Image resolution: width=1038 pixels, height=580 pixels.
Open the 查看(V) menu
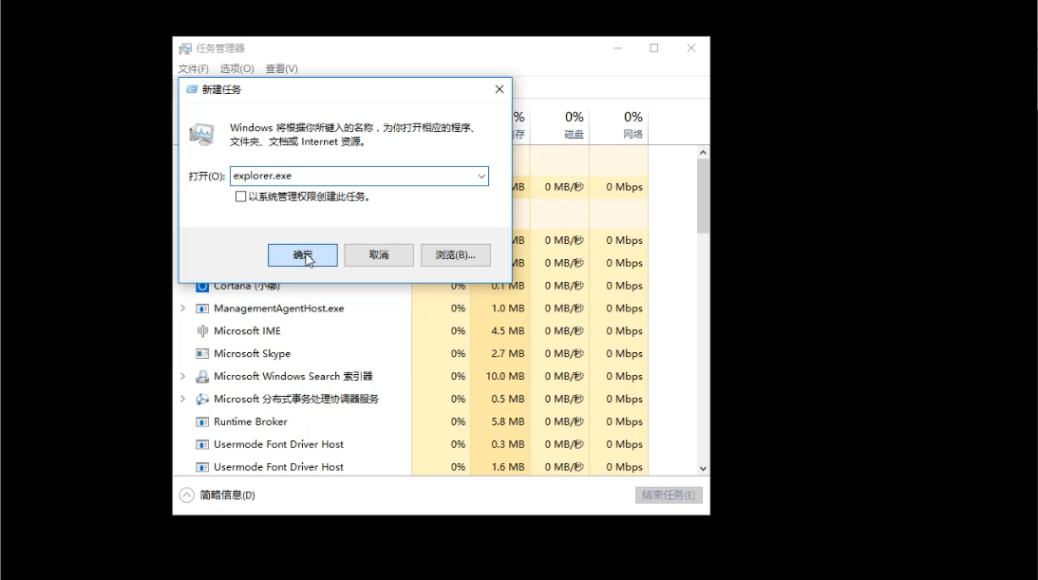281,68
